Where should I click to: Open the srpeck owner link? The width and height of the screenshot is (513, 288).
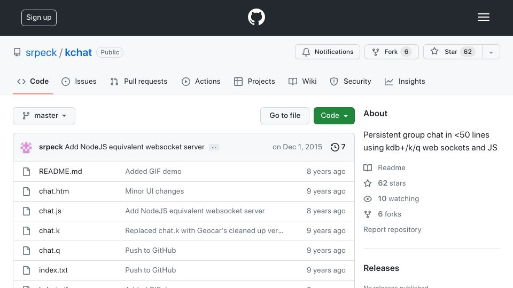point(41,52)
